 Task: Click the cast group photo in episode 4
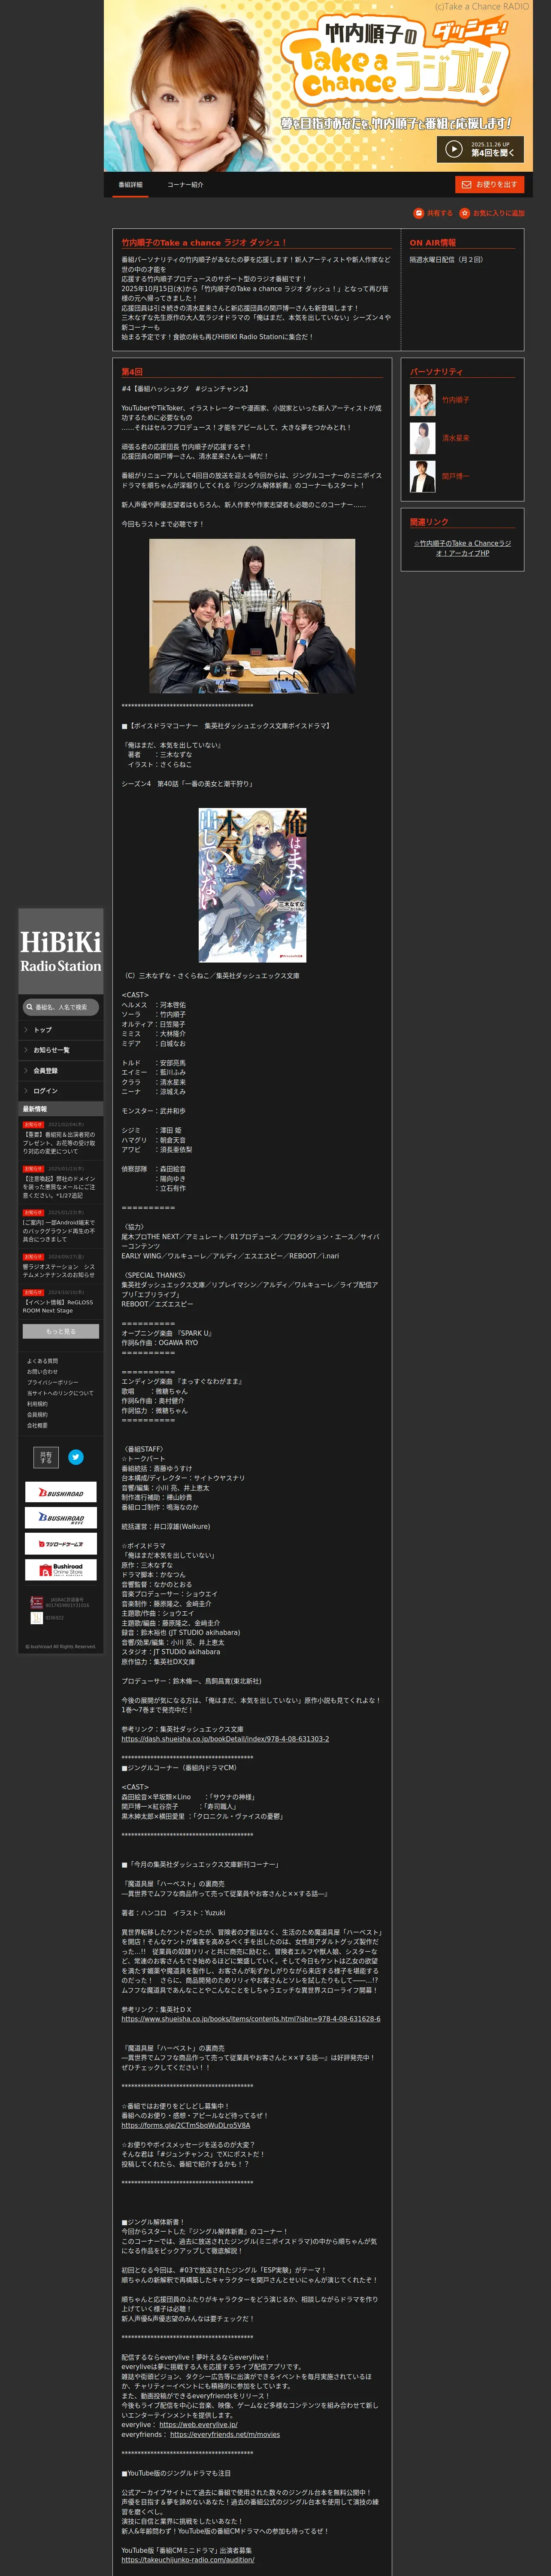click(x=251, y=616)
